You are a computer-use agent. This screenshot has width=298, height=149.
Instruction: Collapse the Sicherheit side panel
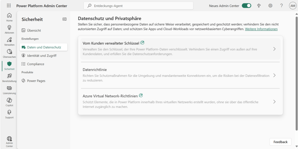(x=65, y=19)
